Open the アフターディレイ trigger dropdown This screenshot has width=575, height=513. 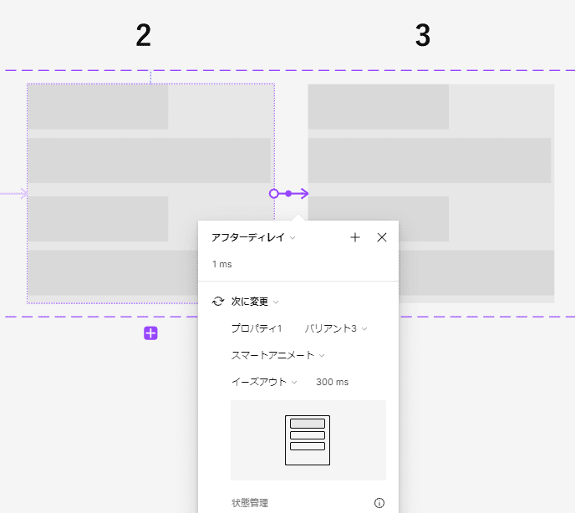coord(253,237)
